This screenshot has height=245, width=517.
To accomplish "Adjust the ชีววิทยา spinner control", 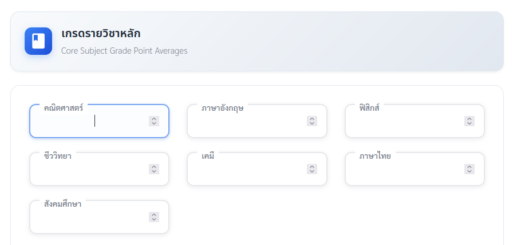I will pos(154,169).
